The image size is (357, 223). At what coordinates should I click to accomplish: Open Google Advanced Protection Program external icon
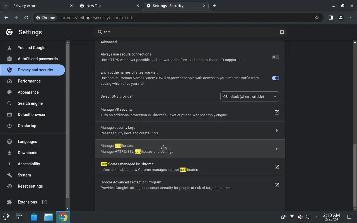click(277, 185)
